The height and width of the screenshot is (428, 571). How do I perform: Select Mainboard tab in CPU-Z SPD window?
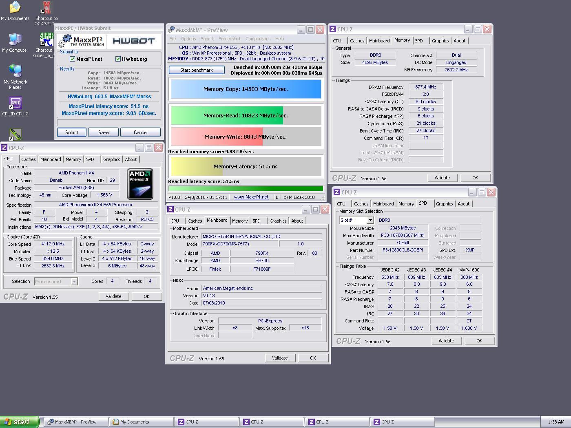click(383, 204)
